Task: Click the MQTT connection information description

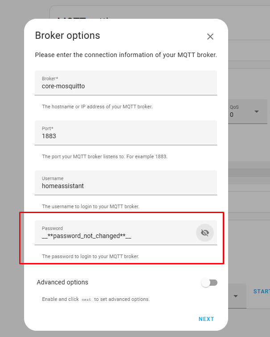Action: pyautogui.click(x=126, y=55)
